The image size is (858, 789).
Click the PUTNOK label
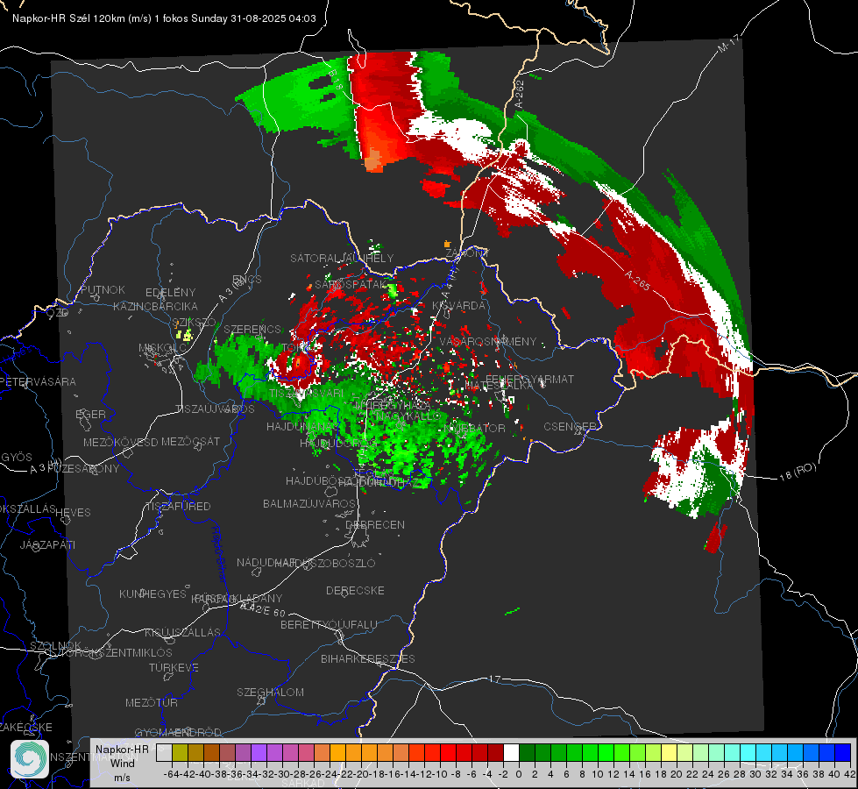tap(103, 289)
